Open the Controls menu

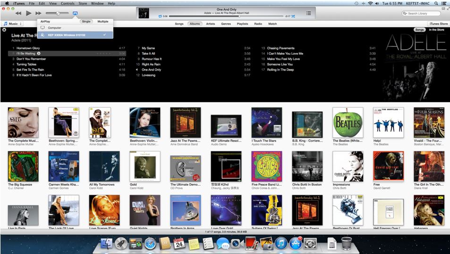[x=68, y=3]
